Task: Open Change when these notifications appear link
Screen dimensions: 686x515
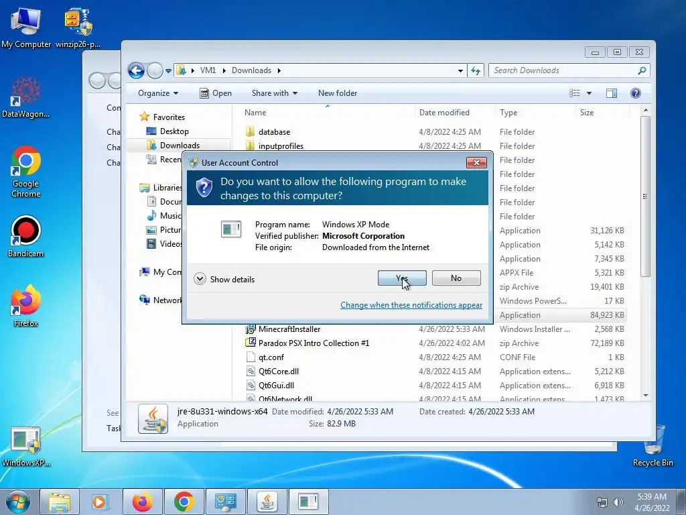Action: tap(411, 305)
